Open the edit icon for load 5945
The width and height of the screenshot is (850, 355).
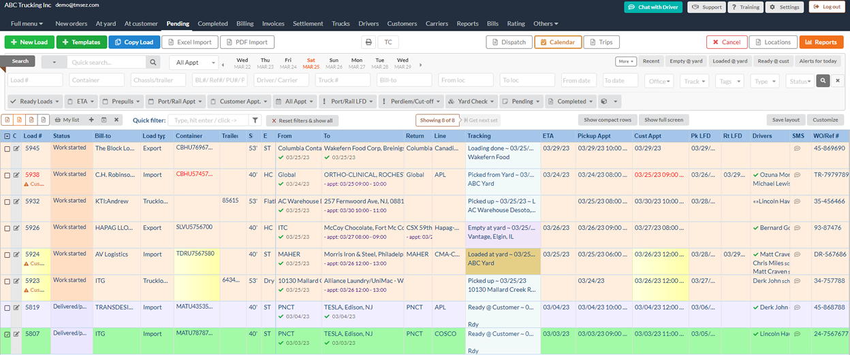coord(16,148)
